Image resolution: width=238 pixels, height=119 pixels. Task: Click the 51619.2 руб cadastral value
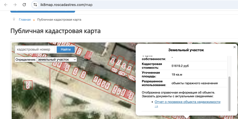click(180, 66)
